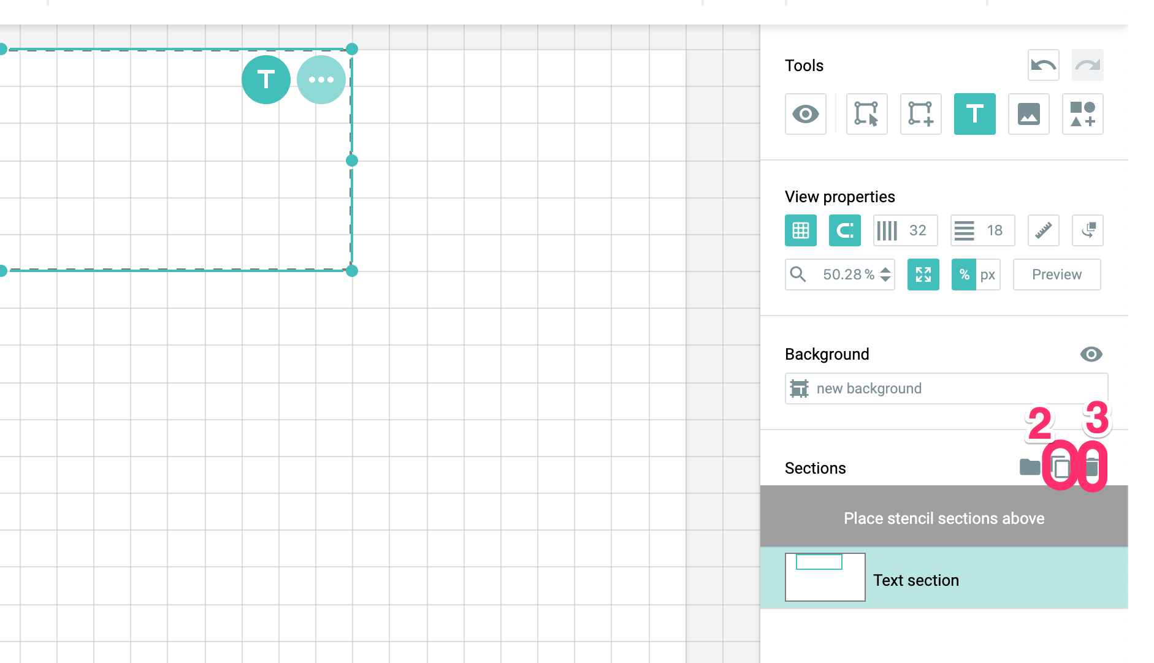Select the Image tool
Viewport: 1154px width, 663px height.
click(x=1028, y=114)
